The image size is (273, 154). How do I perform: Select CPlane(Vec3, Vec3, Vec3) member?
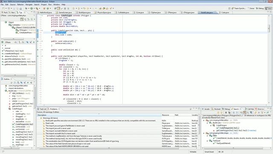tap(14, 51)
